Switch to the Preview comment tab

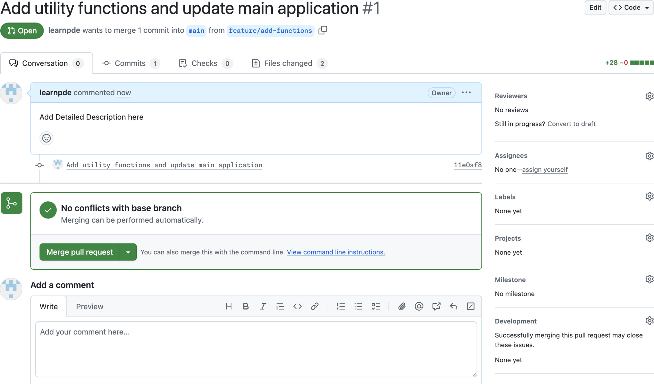[90, 307]
